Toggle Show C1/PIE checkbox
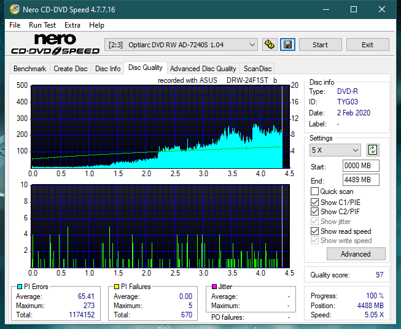The width and height of the screenshot is (401, 329). tap(314, 202)
